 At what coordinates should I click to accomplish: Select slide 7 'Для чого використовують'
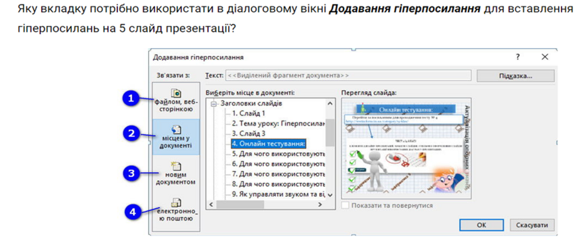coord(278,173)
